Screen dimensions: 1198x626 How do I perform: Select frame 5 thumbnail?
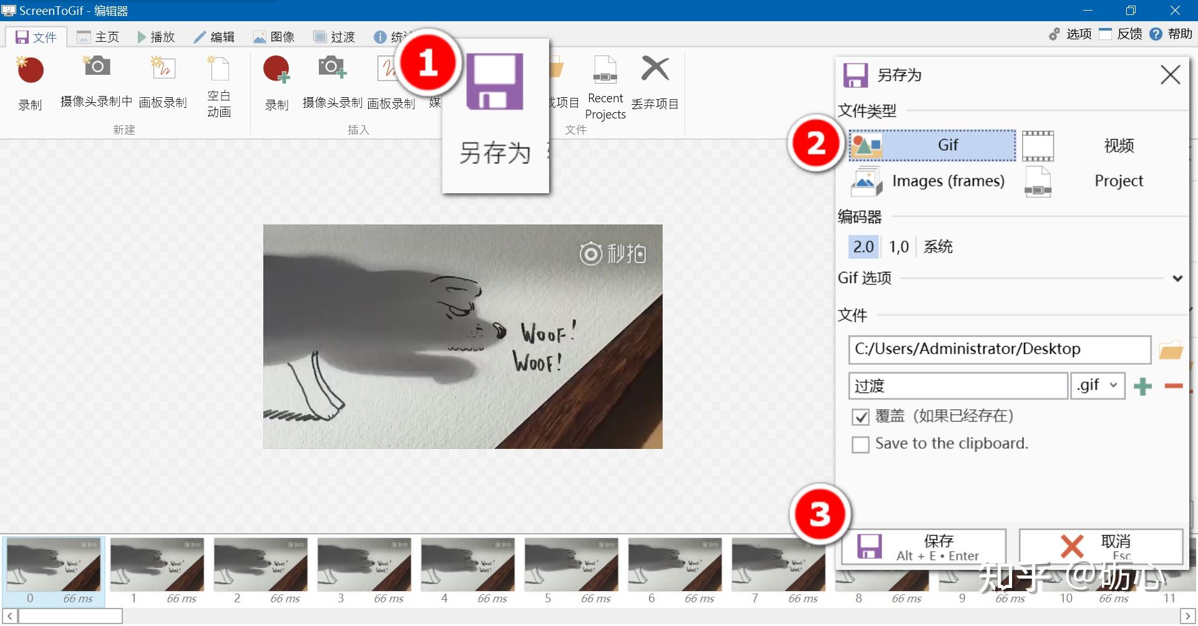click(572, 571)
